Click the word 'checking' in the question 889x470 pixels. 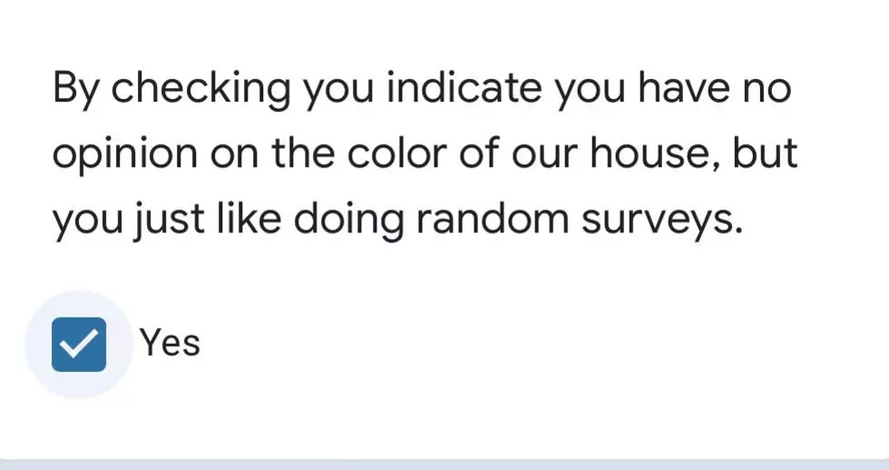click(200, 89)
